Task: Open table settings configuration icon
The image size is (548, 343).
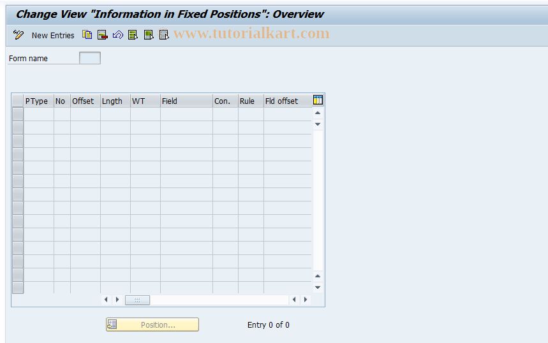Action: coord(318,100)
